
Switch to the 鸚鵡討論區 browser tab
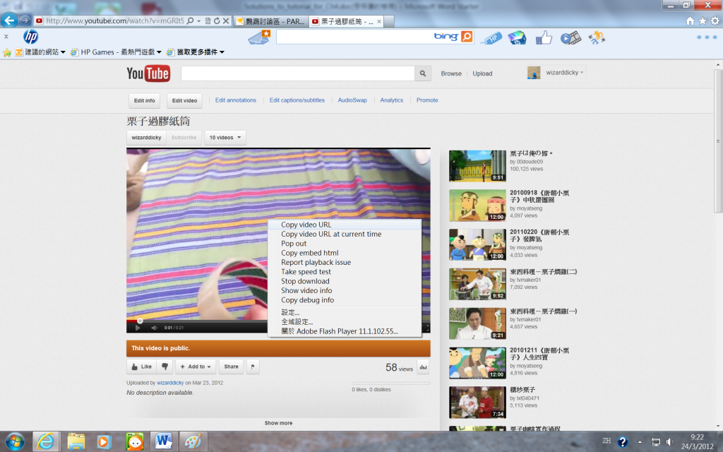[270, 21]
